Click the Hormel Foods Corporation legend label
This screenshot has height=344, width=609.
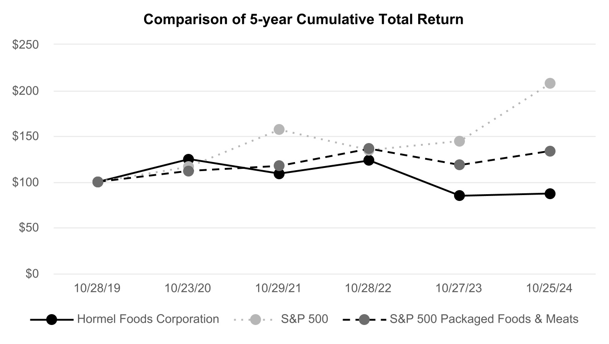[148, 319]
